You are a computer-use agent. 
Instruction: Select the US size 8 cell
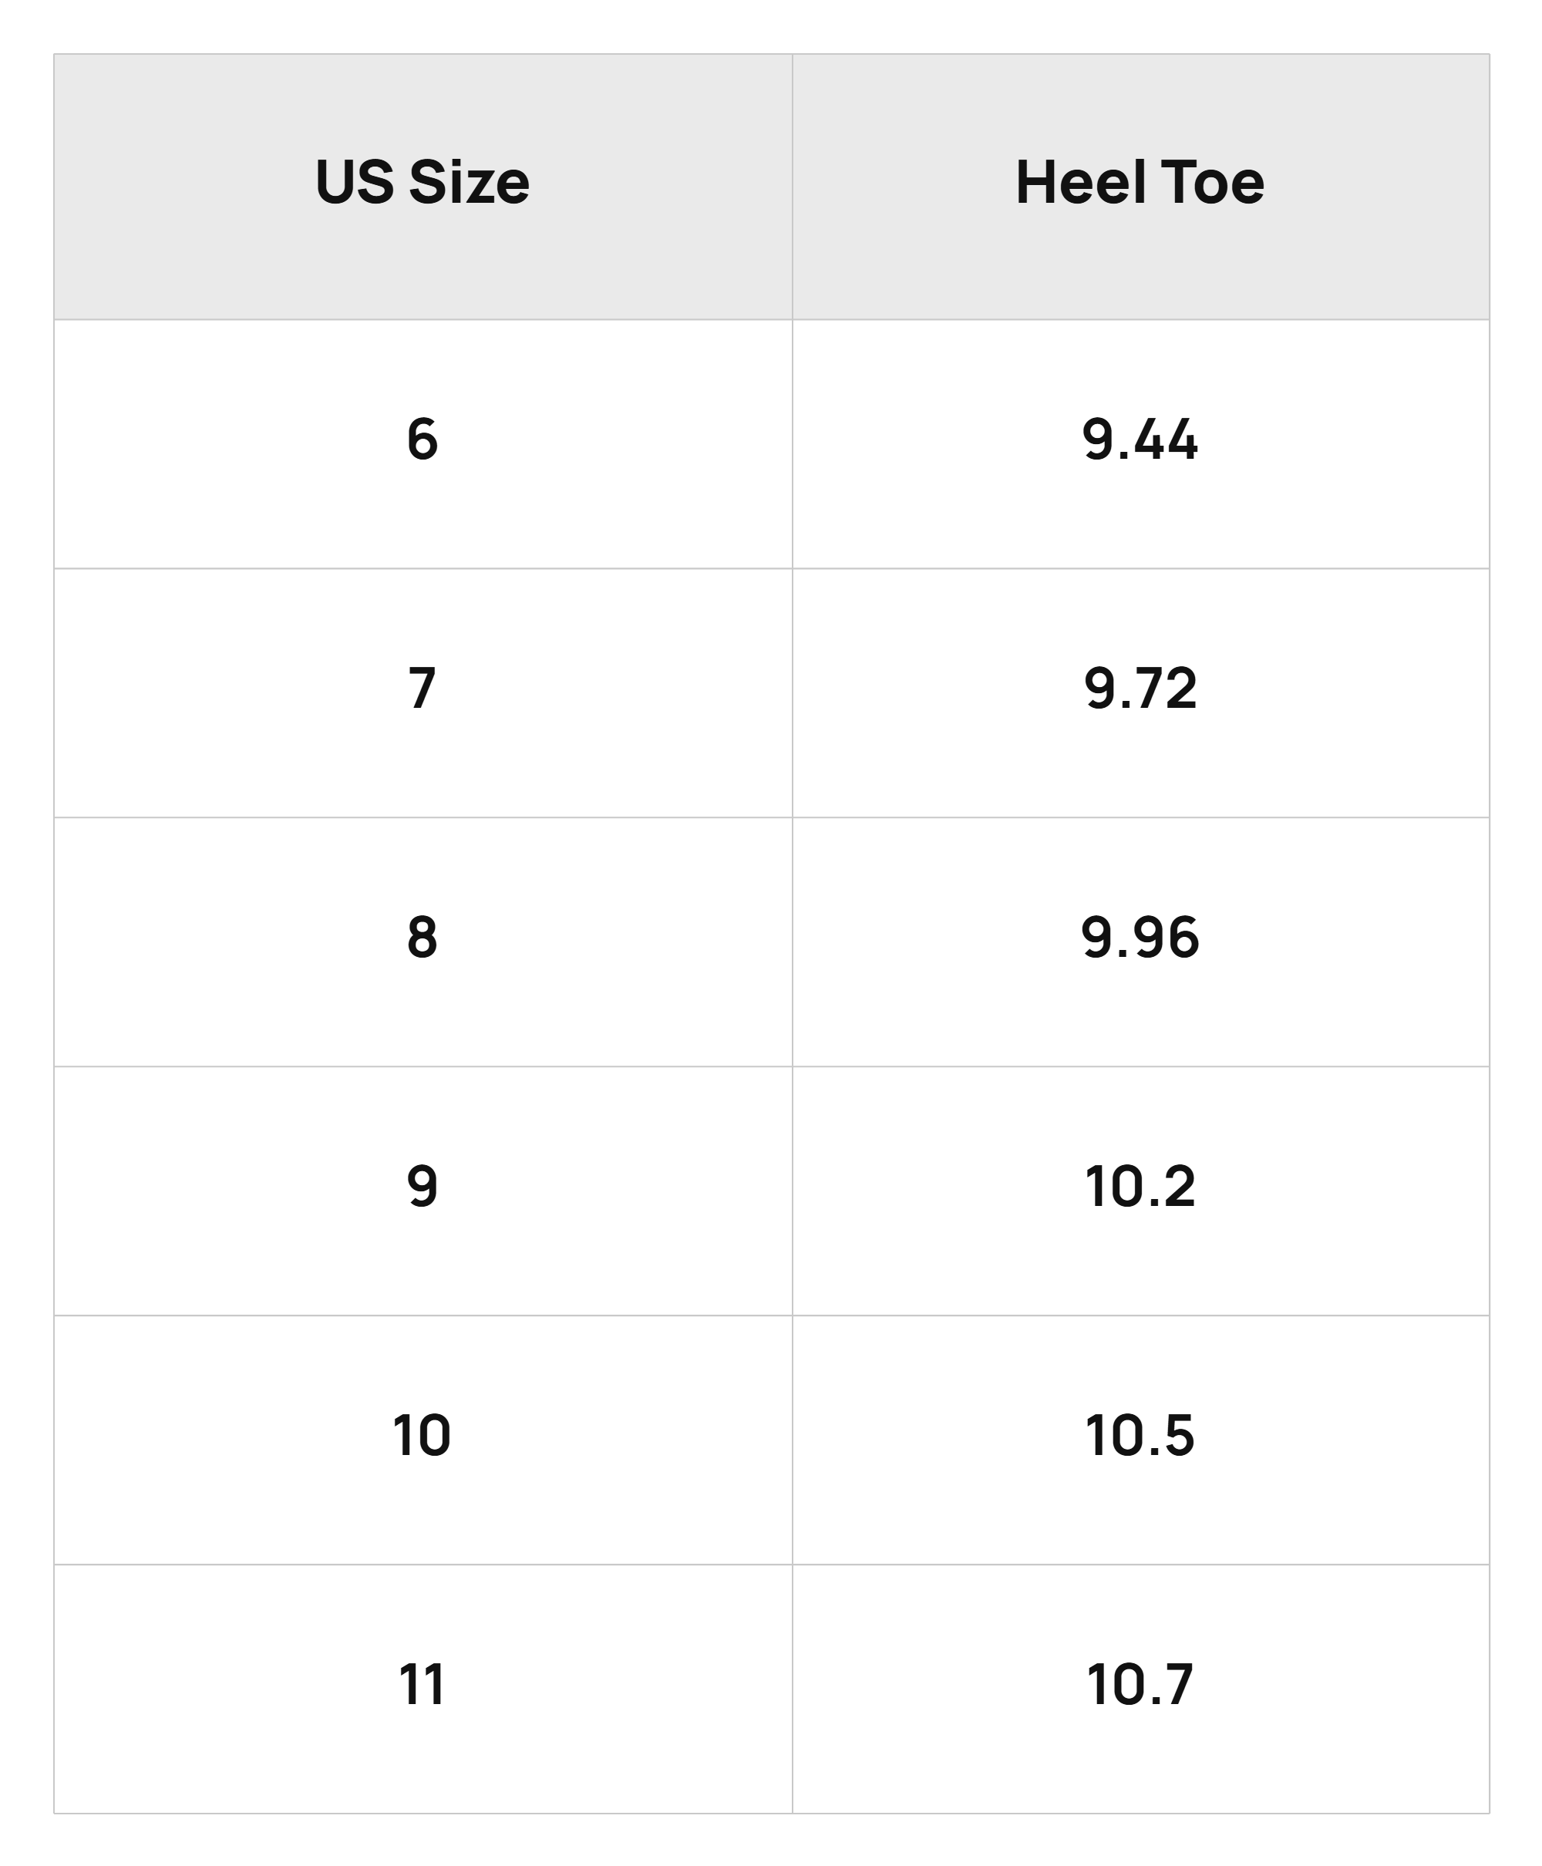[423, 941]
